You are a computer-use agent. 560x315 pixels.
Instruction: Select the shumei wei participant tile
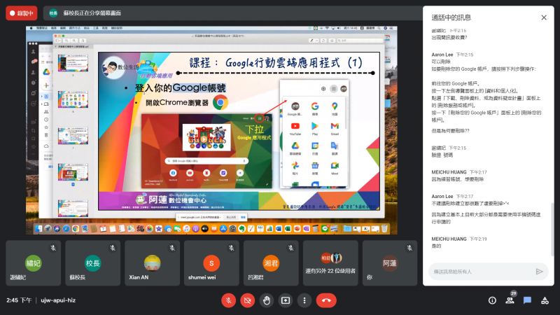(211, 263)
